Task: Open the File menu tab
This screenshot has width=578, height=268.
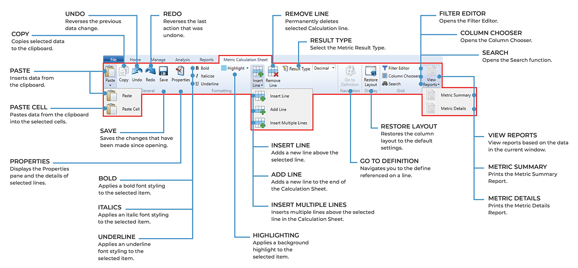Action: coord(113,60)
